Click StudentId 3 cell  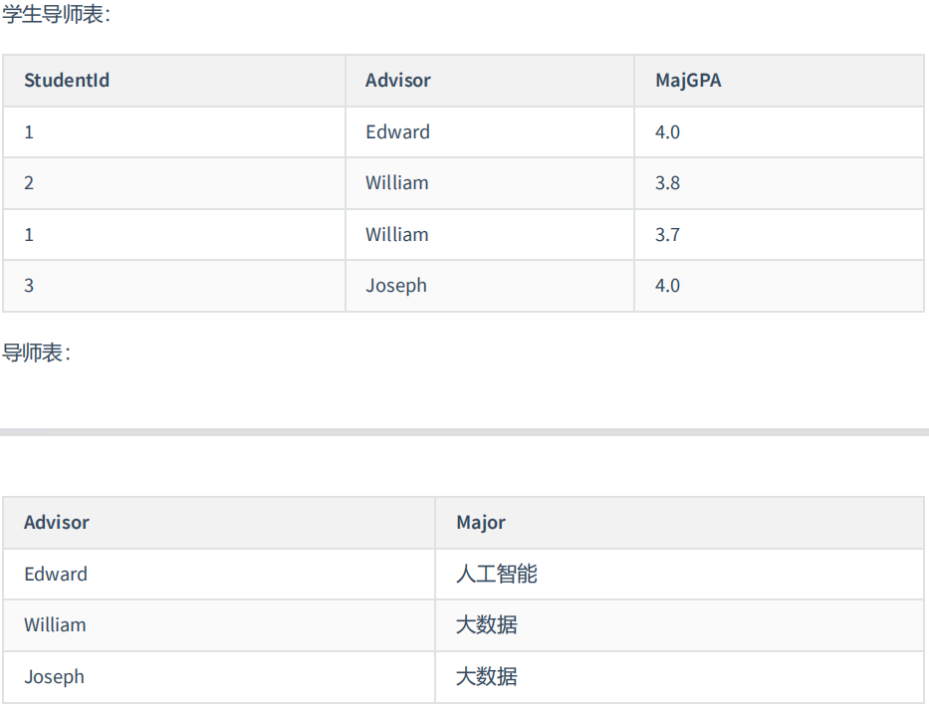(174, 286)
